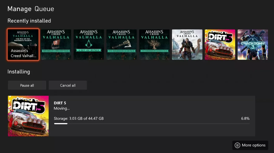Click DIRT 5 move progress bar
This screenshot has width=274, height=153.
point(152,124)
